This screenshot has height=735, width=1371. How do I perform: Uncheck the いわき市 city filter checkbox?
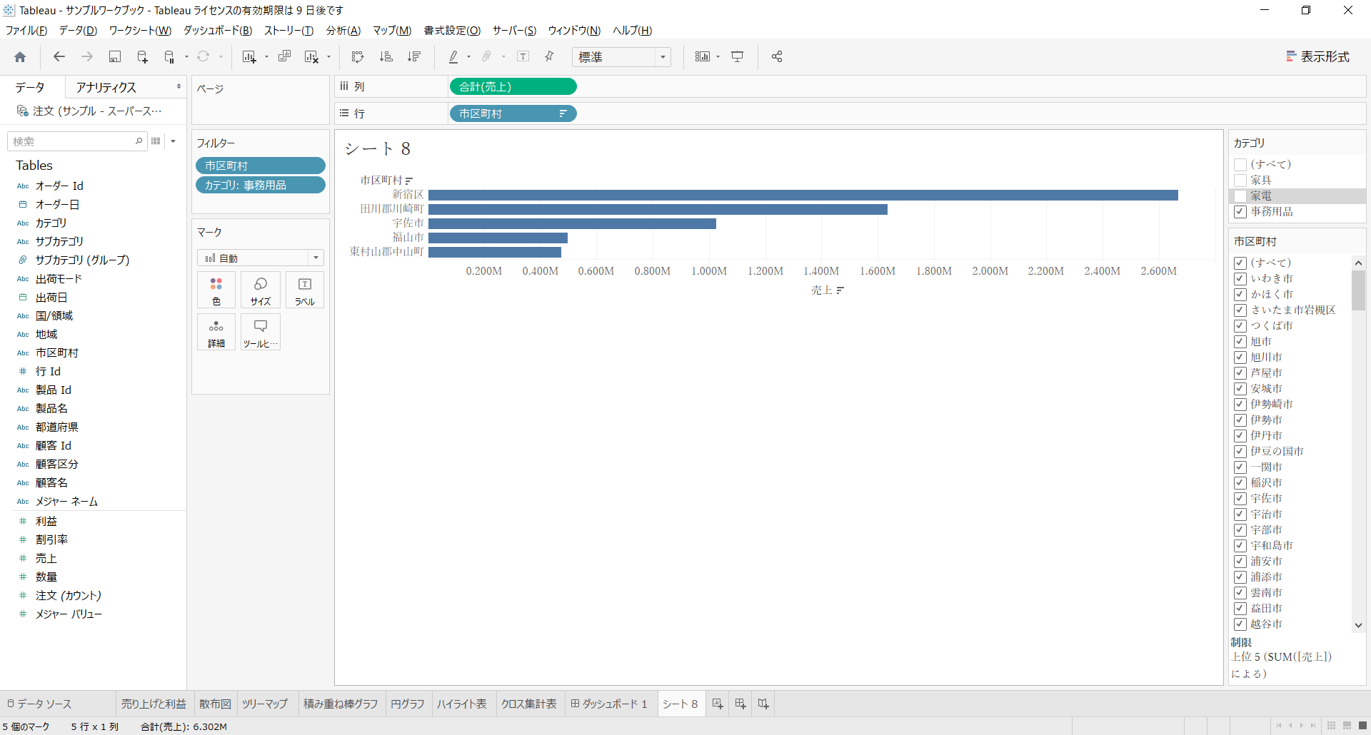point(1240,278)
